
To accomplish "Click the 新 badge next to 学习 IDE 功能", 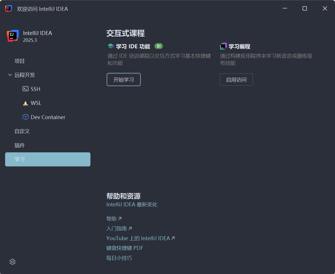I will pyautogui.click(x=158, y=46).
